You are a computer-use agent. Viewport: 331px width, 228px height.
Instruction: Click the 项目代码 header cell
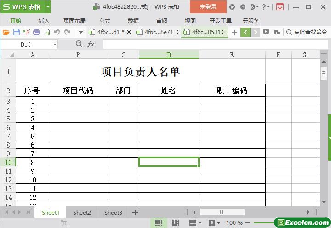pyautogui.click(x=78, y=91)
